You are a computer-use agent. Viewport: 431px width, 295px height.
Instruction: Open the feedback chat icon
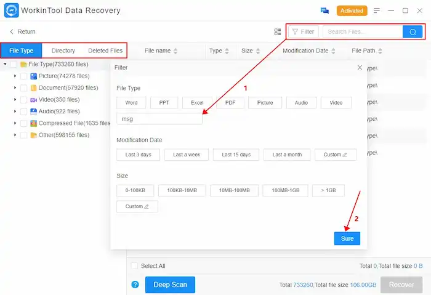[324, 10]
